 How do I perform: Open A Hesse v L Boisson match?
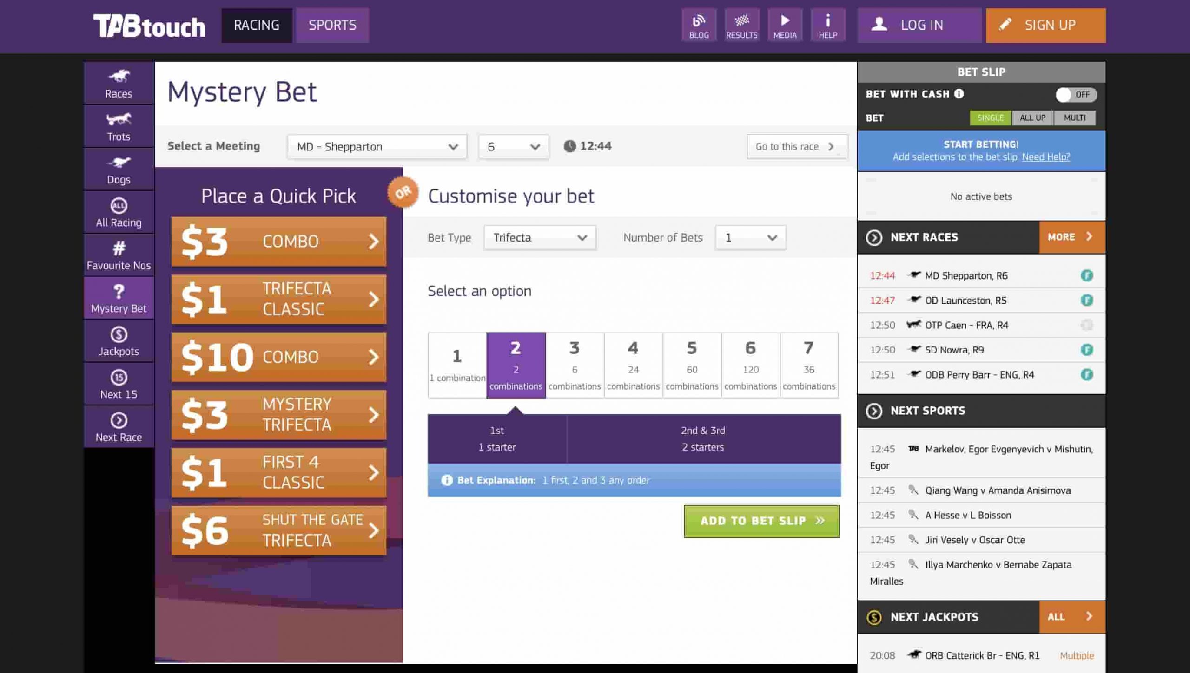pos(981,515)
